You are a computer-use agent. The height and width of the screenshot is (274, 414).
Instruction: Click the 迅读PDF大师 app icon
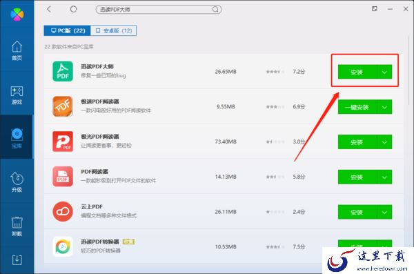pos(63,71)
